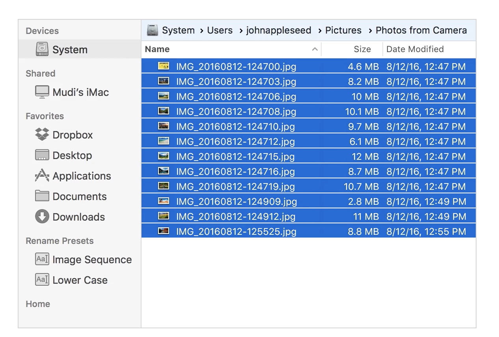Jump to johnappleseed folder in breadcrumb
Image resolution: width=499 pixels, height=337 pixels.
pos(278,30)
